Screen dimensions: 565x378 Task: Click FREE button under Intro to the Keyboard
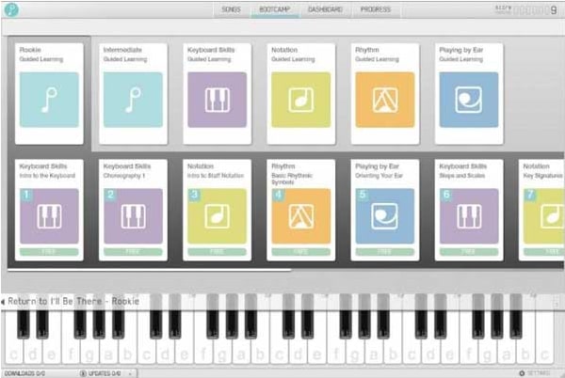pos(49,252)
